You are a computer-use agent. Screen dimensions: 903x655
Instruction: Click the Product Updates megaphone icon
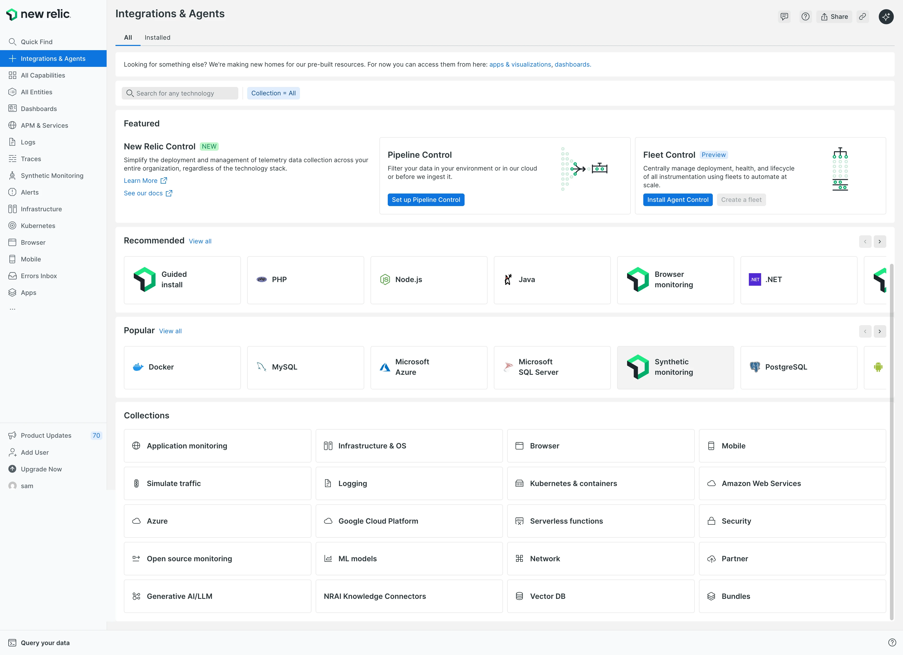tap(12, 435)
